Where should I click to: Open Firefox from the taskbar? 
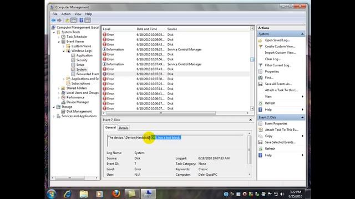click(116, 194)
